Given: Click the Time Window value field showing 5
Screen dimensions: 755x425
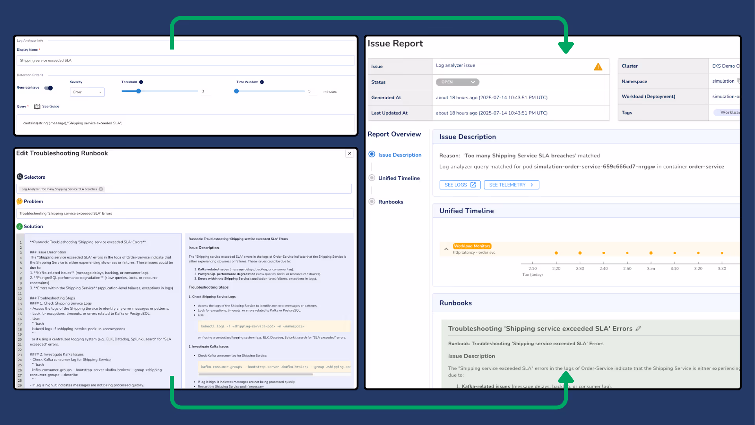Looking at the screenshot, I should click(x=313, y=91).
